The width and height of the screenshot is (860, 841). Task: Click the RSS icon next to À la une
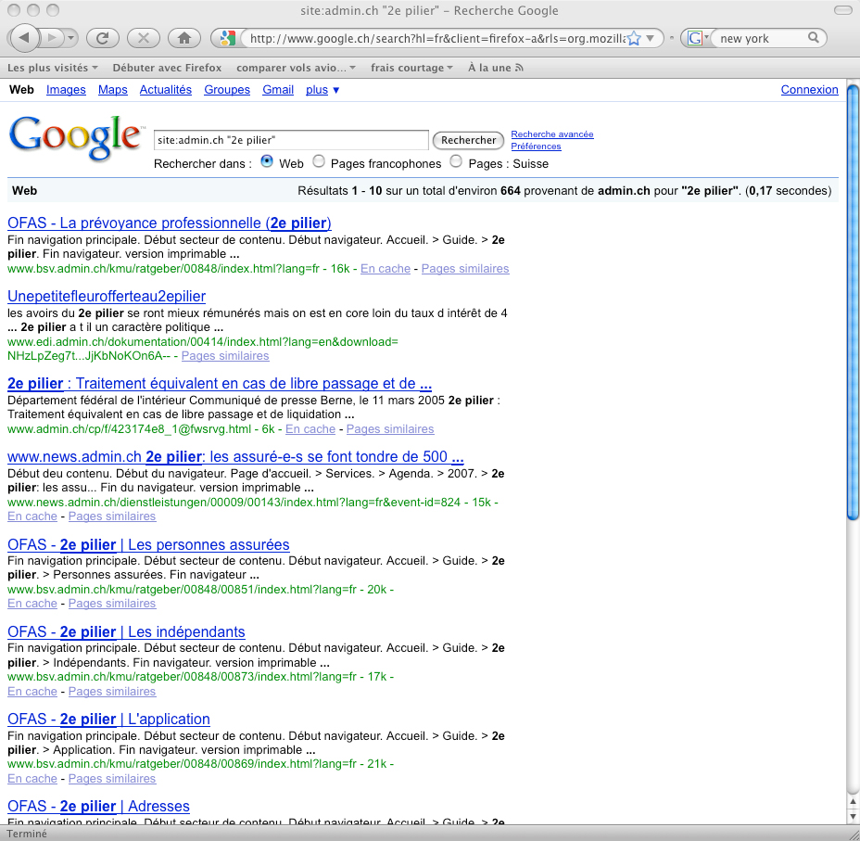point(519,68)
